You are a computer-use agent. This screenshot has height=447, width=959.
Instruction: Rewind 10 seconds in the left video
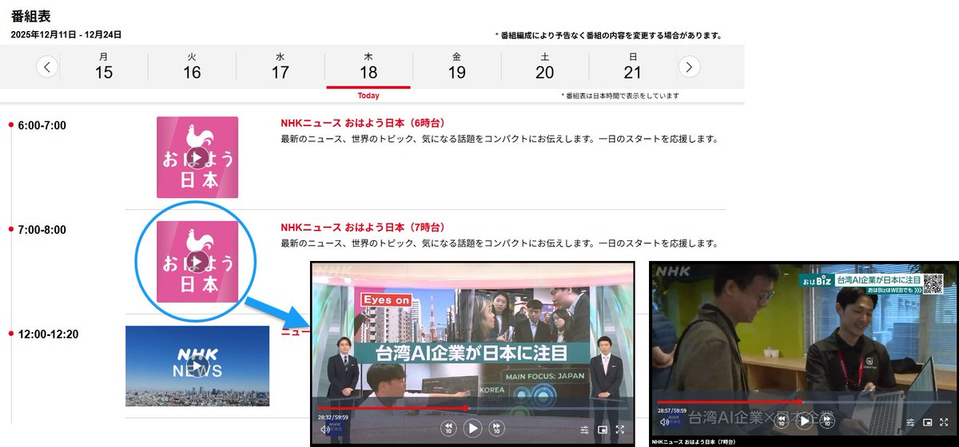point(448,429)
